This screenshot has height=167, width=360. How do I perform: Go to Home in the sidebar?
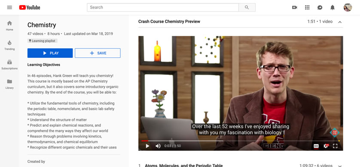9,26
